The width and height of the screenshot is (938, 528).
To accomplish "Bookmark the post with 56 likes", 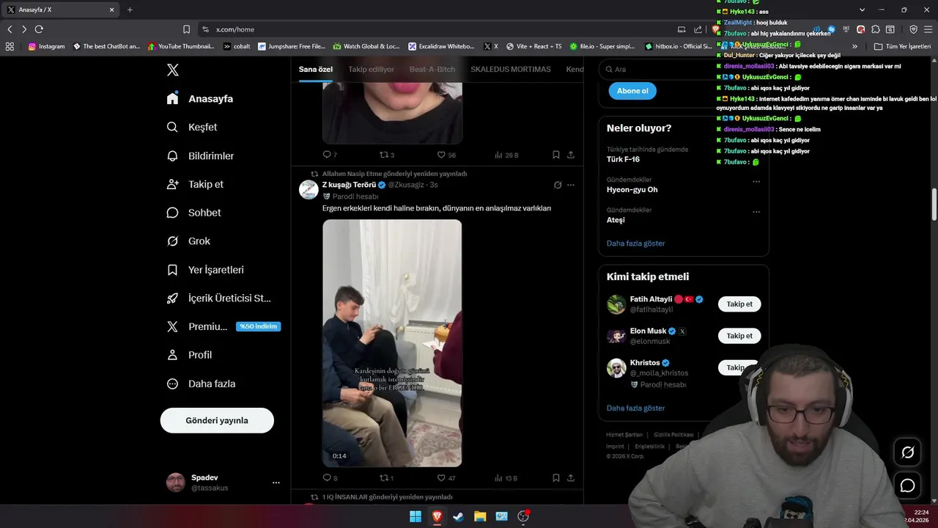I will pos(556,155).
